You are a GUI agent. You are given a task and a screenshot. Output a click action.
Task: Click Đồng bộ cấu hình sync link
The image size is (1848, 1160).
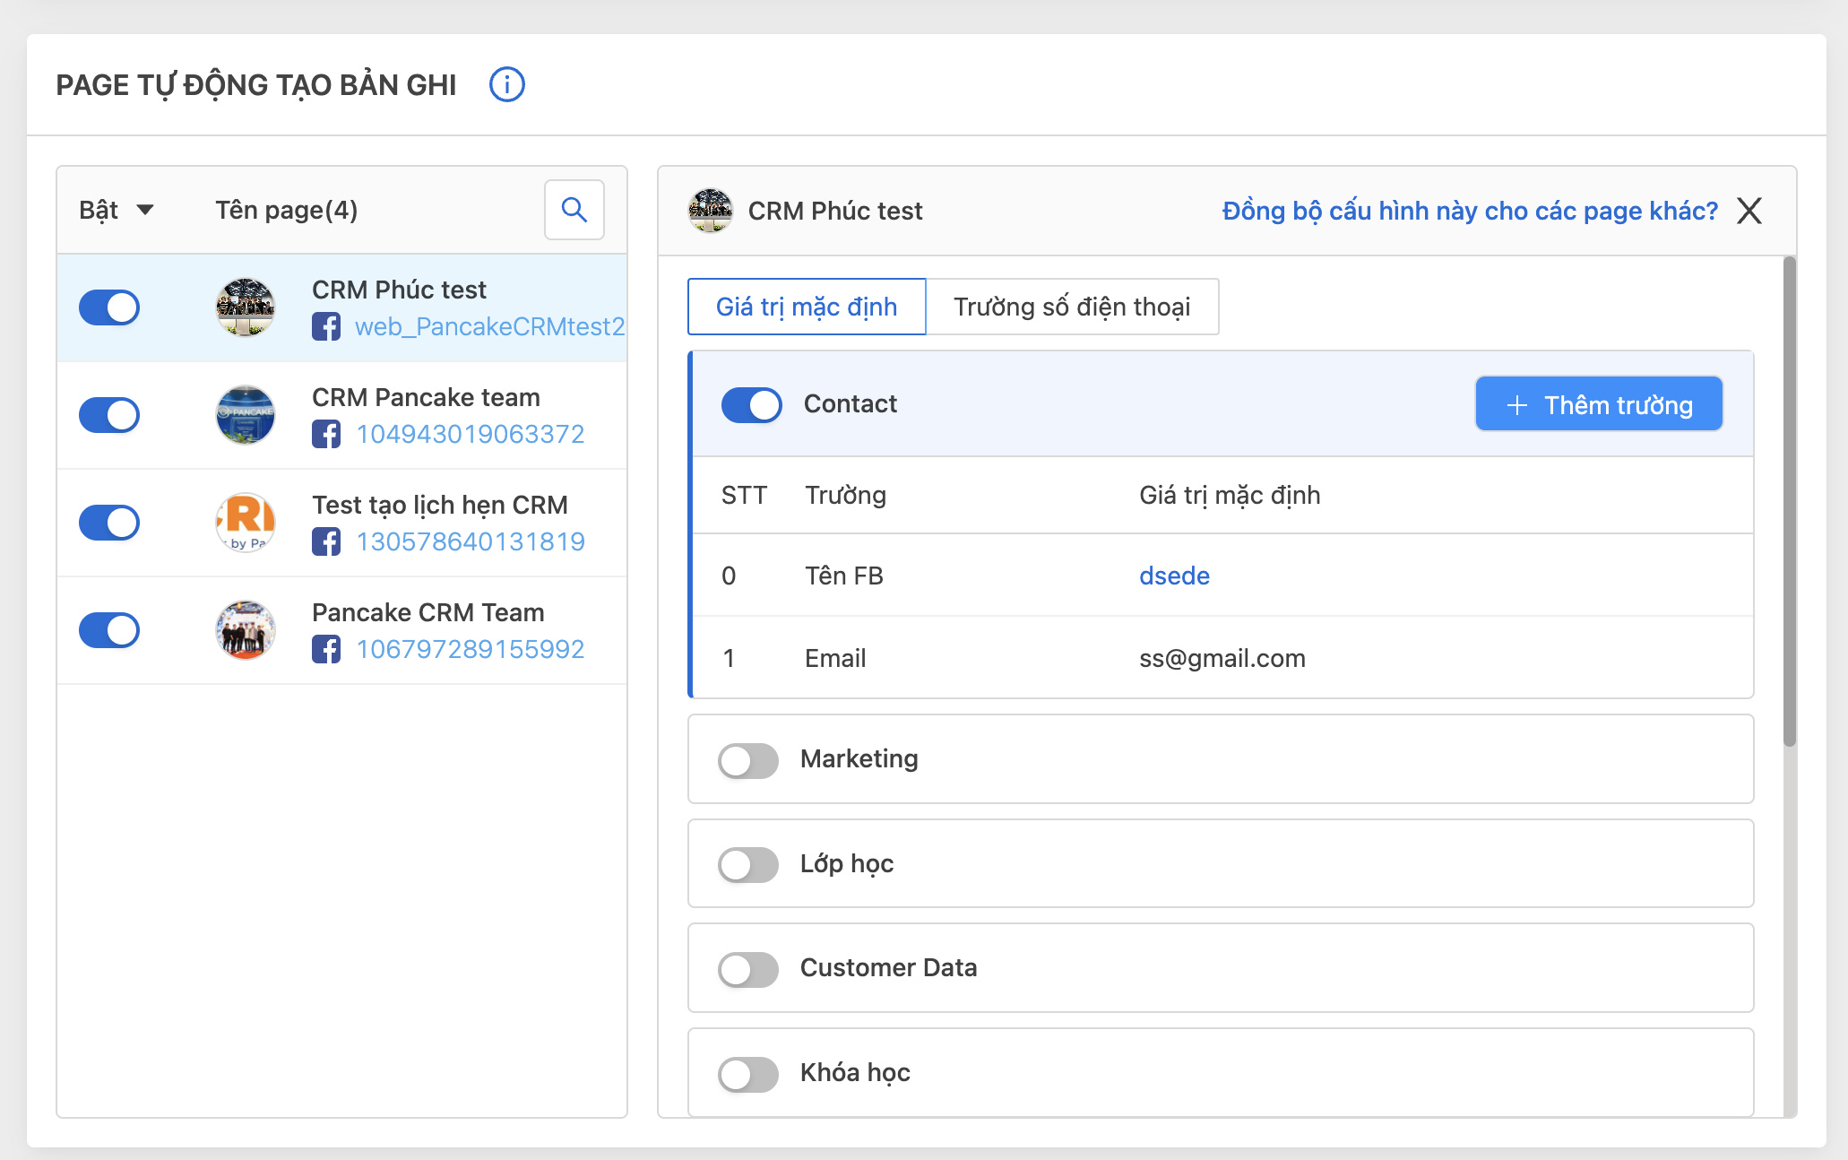(1470, 211)
